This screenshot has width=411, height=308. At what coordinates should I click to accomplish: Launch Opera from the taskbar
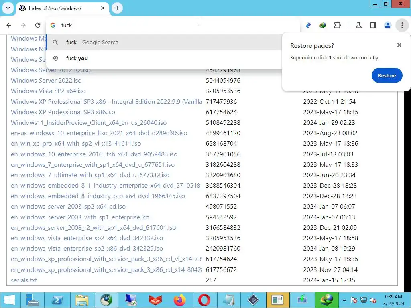pyautogui.click(x=204, y=300)
